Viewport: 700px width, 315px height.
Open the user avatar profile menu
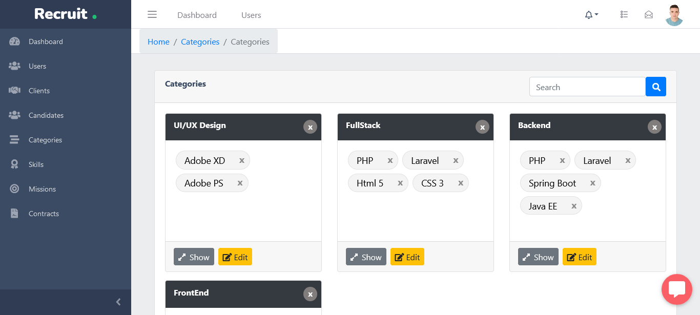pyautogui.click(x=674, y=15)
